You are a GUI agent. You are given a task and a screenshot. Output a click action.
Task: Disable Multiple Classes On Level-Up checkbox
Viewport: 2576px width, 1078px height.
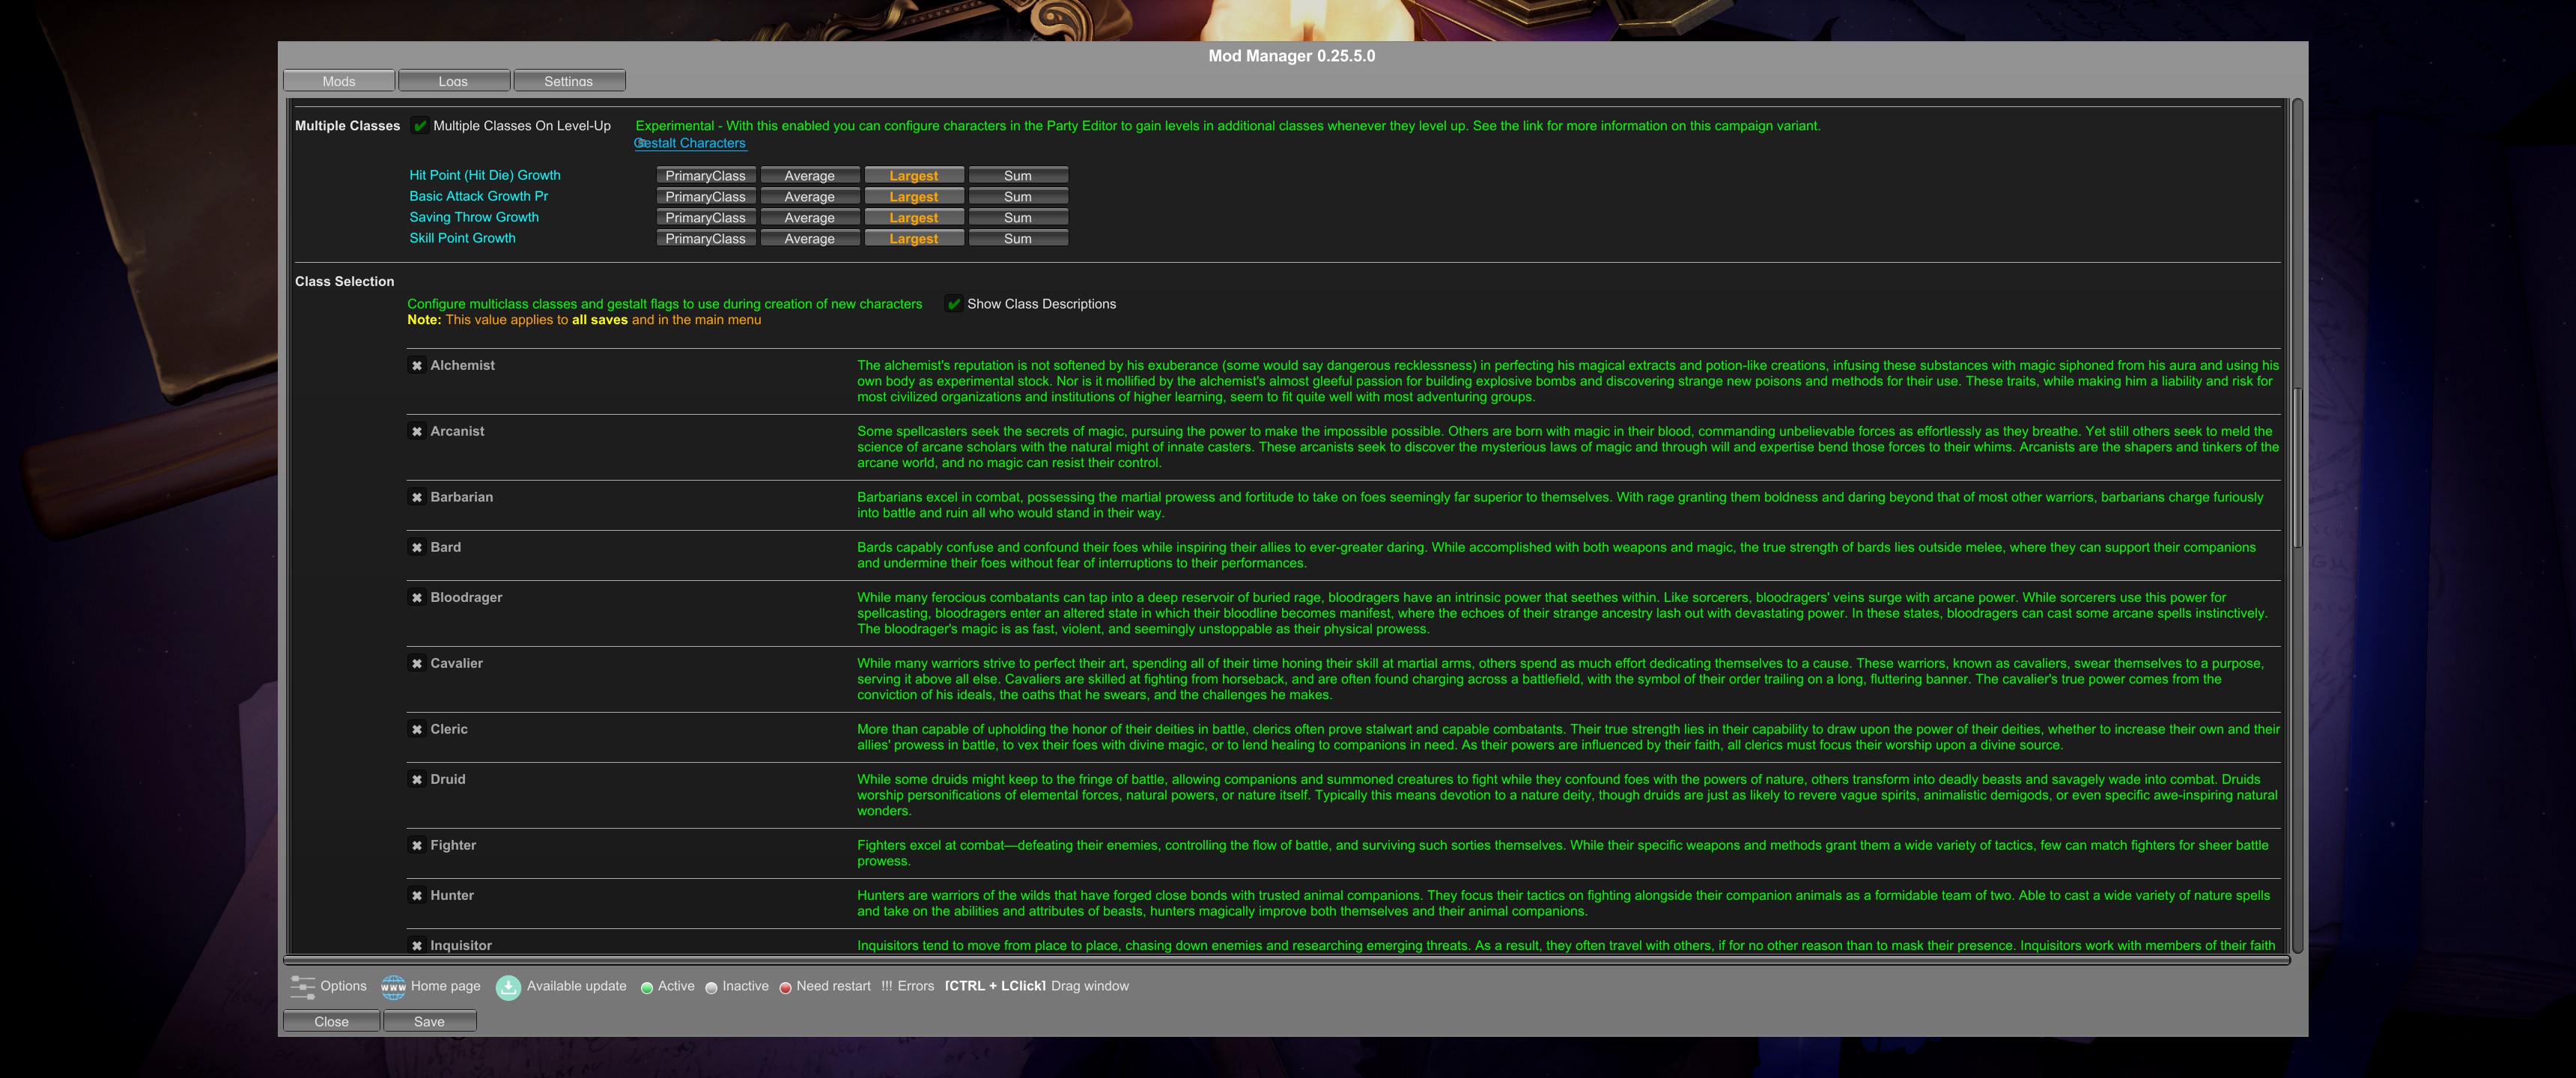[421, 126]
